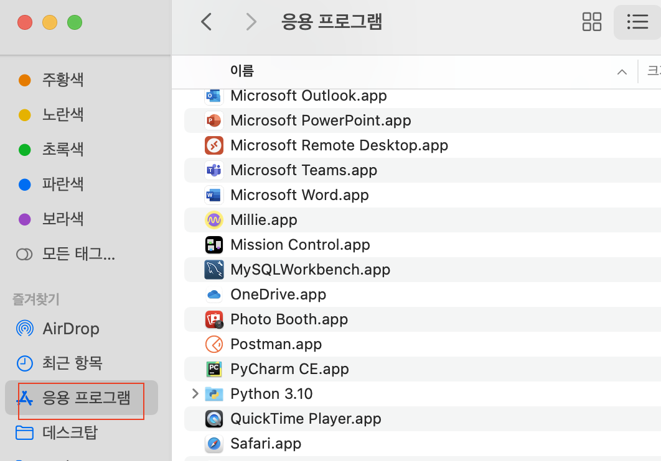Click the Python 3.10 folder icon
661x461 pixels.
[x=213, y=394]
